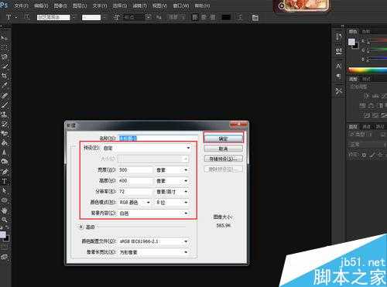Open the sRGB color profile dropdown
Viewport: 387px width, 287px height.
pos(154,241)
